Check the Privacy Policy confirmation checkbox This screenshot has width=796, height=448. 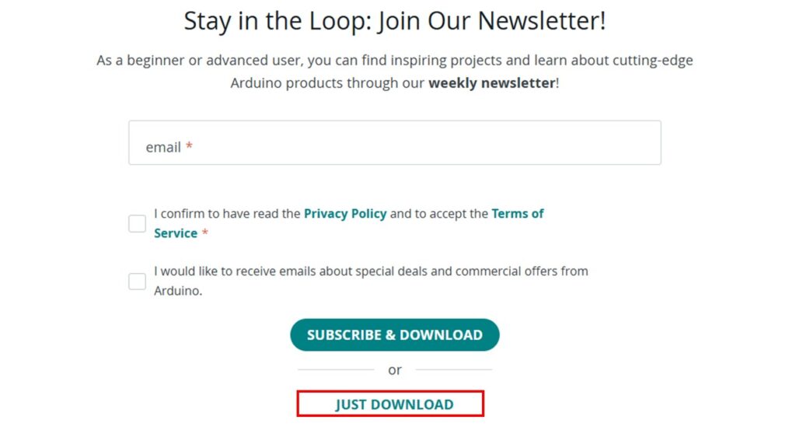click(137, 223)
